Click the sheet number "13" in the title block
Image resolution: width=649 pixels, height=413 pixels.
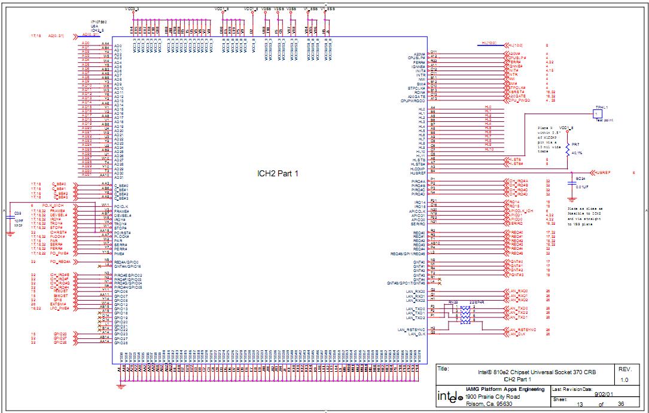point(580,404)
